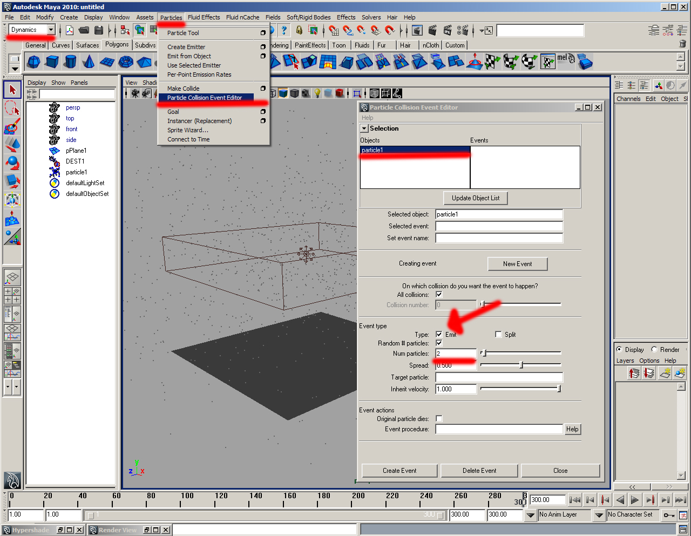The image size is (691, 536).
Task: Click the Save Scene disk icon
Action: click(x=98, y=30)
